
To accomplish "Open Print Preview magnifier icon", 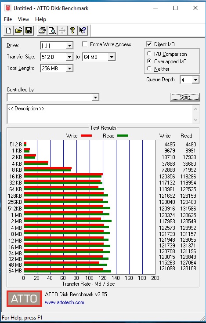I will [52, 31].
